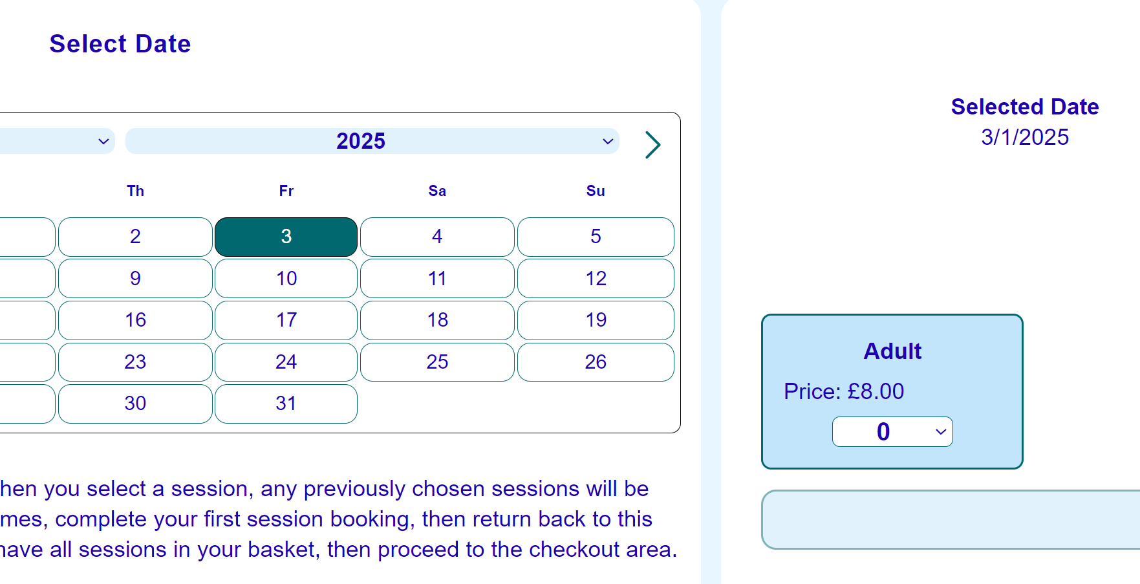Select Sunday the 5th
Screen dimensions: 1140x584
[596, 237]
